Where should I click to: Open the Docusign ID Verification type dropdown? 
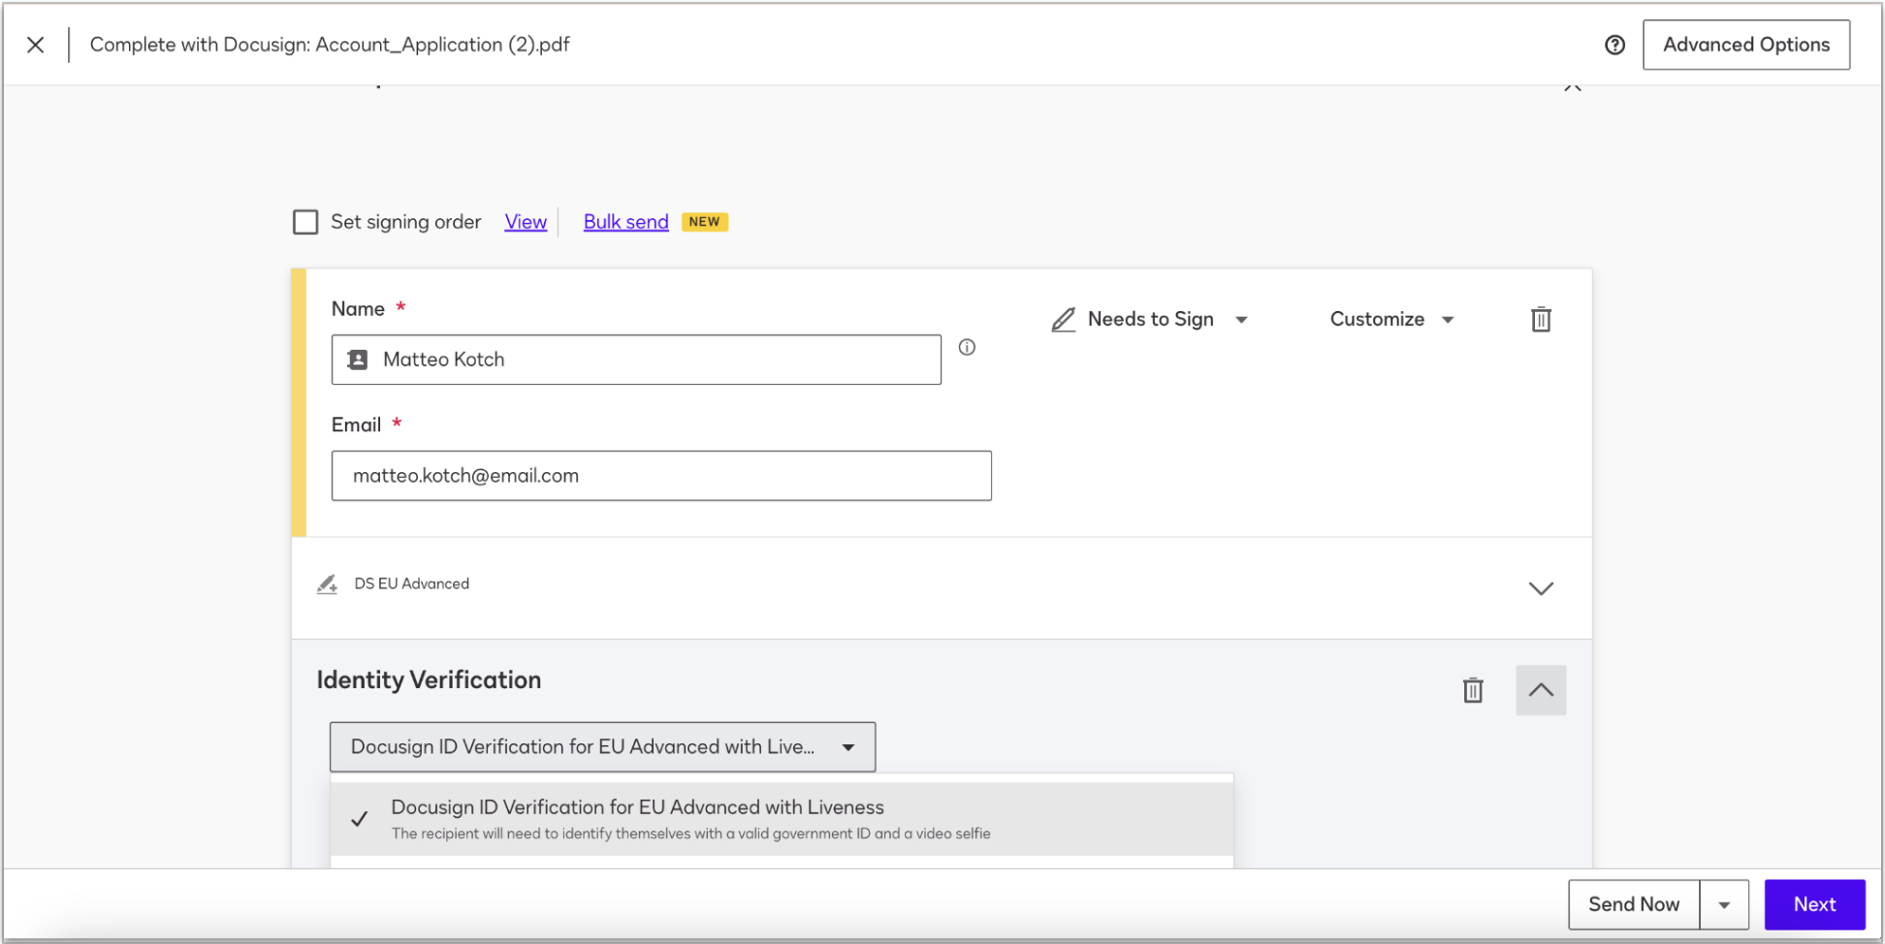pos(602,747)
